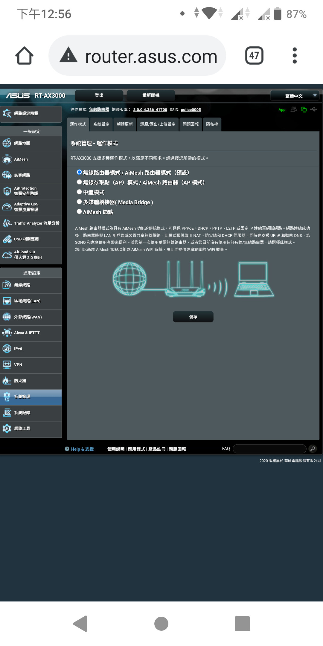This screenshot has width=323, height=646.
Task: Open the firmware version 3.0.0.4.386_41700 link
Action: point(150,110)
